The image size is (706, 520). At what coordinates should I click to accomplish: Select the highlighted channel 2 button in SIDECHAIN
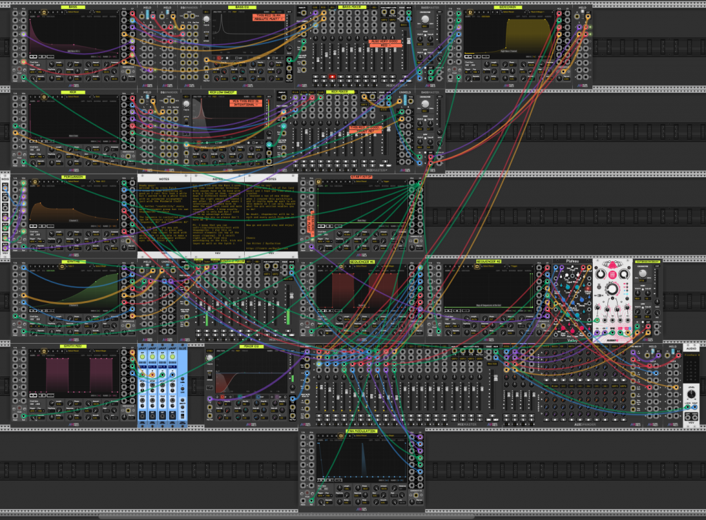tap(470, 12)
